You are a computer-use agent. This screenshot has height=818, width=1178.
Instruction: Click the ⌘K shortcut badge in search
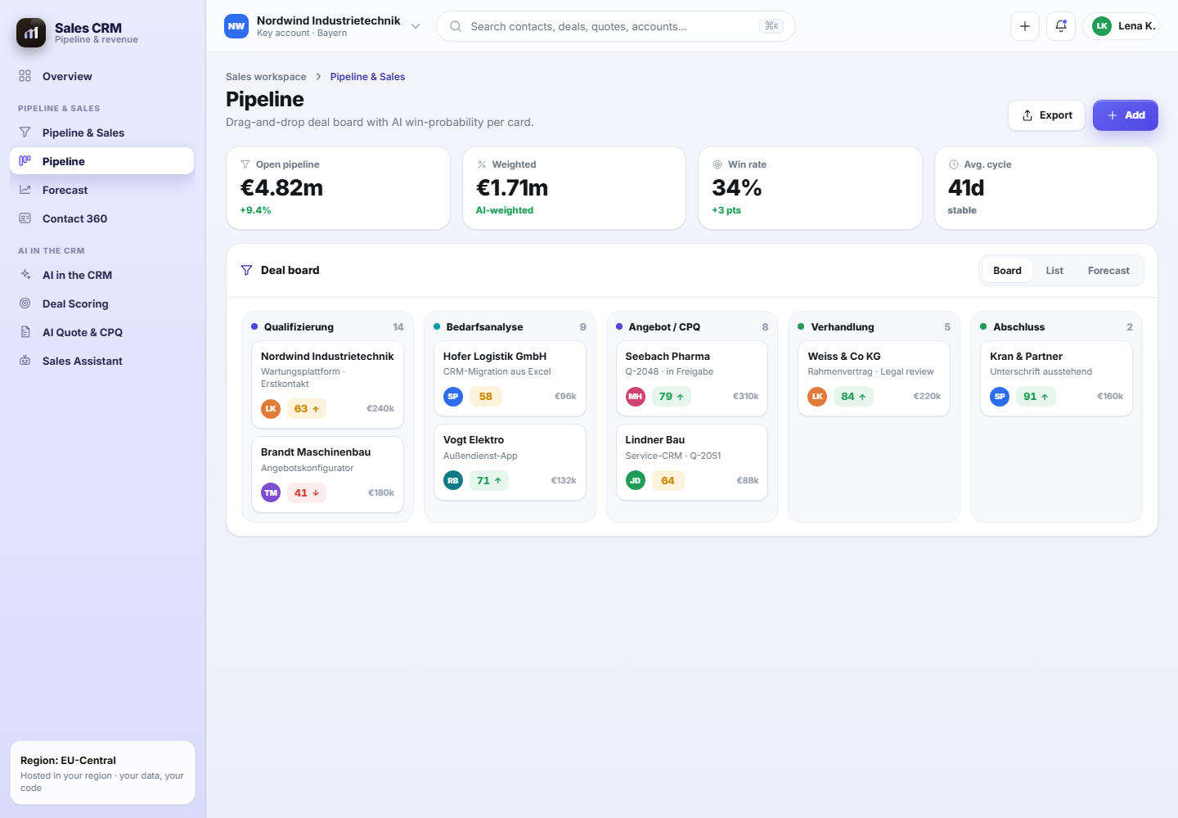[771, 26]
